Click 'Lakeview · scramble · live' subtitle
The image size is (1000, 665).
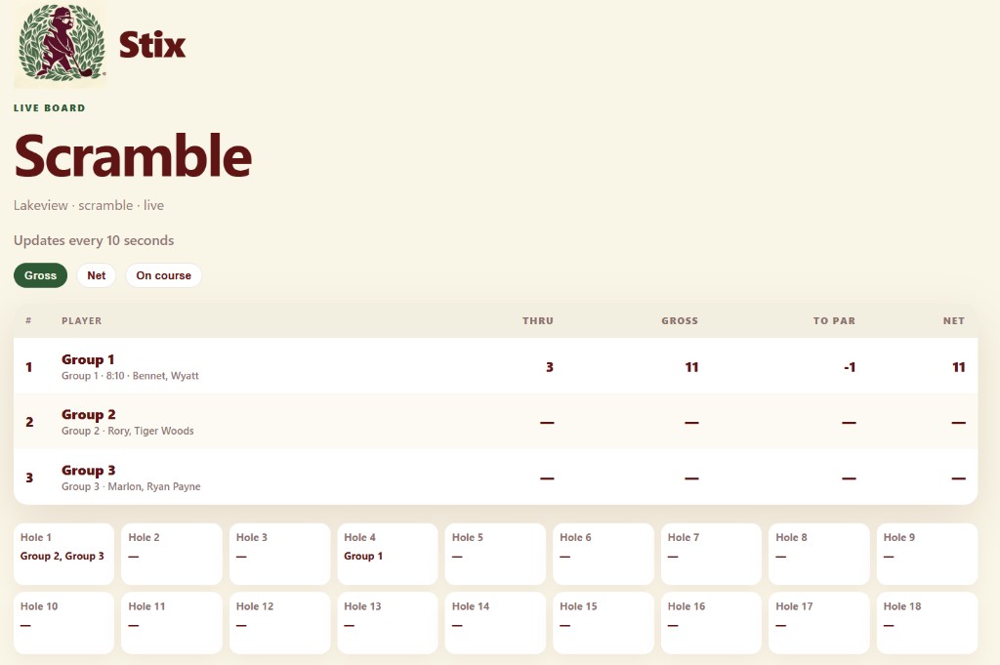click(89, 205)
